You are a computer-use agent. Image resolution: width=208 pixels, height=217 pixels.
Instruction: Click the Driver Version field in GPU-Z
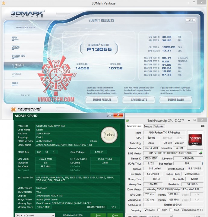point(173,189)
